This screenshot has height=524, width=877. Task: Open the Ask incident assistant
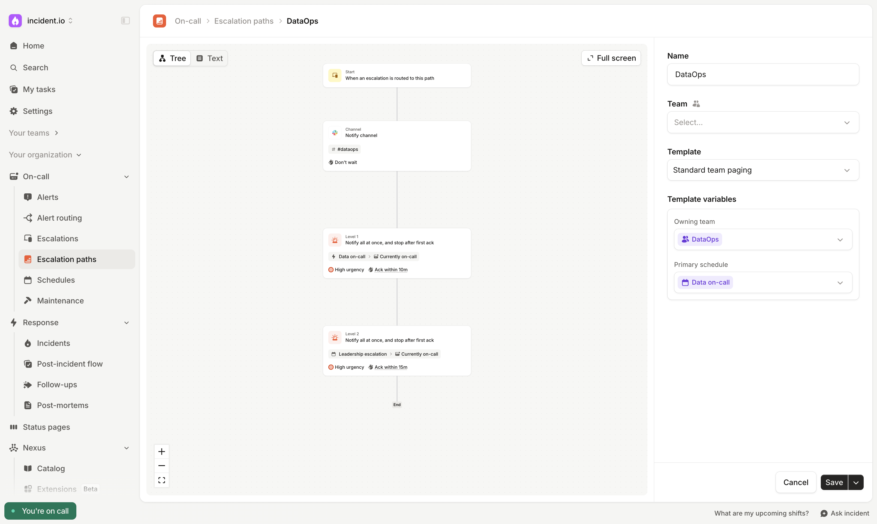pyautogui.click(x=845, y=513)
